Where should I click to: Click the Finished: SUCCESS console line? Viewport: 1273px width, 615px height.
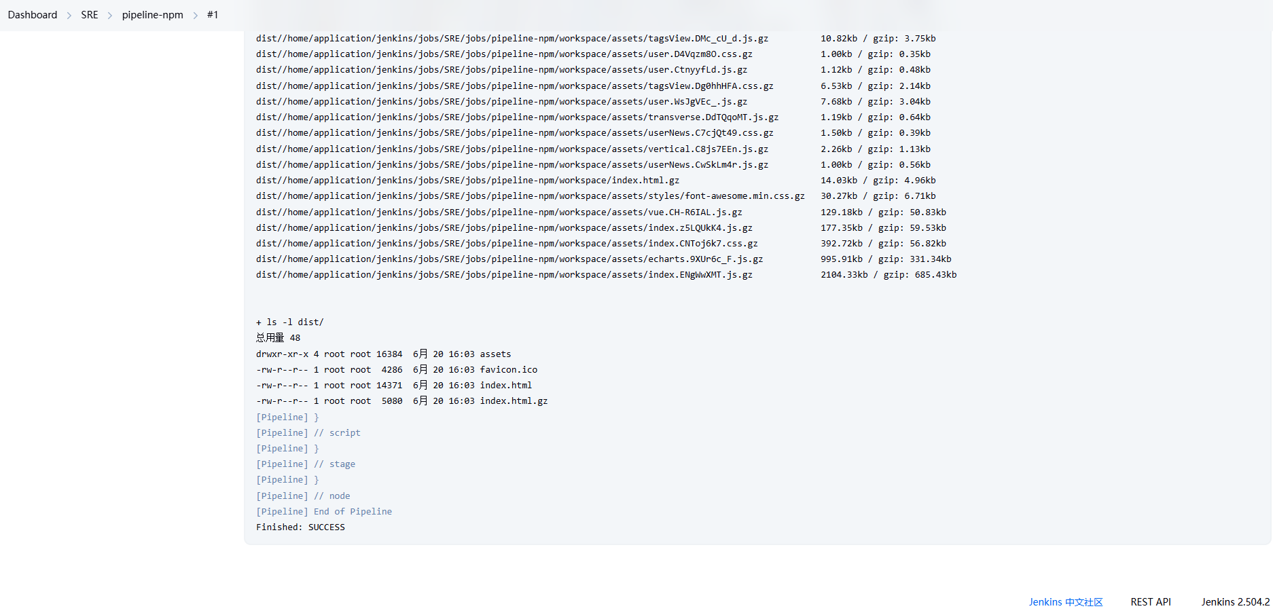[300, 527]
